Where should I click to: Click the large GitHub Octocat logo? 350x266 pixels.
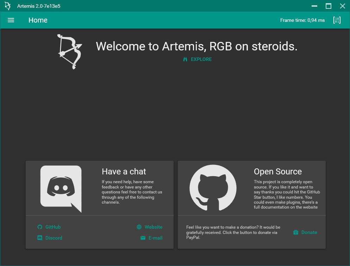(x=213, y=187)
